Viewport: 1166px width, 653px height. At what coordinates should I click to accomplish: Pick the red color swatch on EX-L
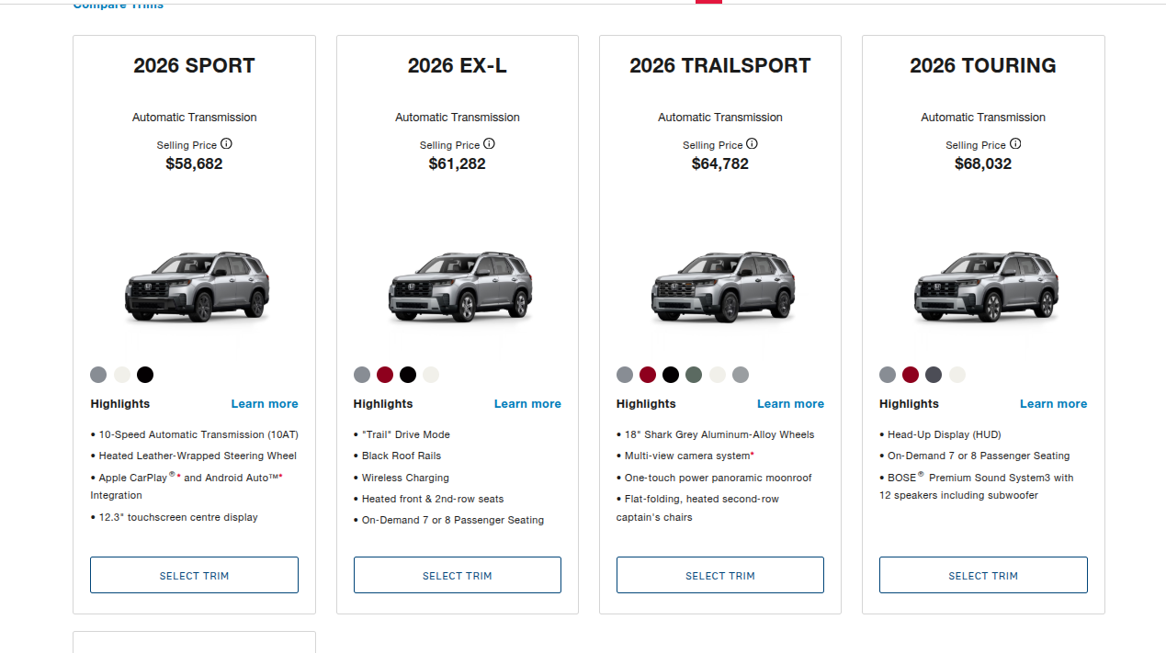point(385,375)
